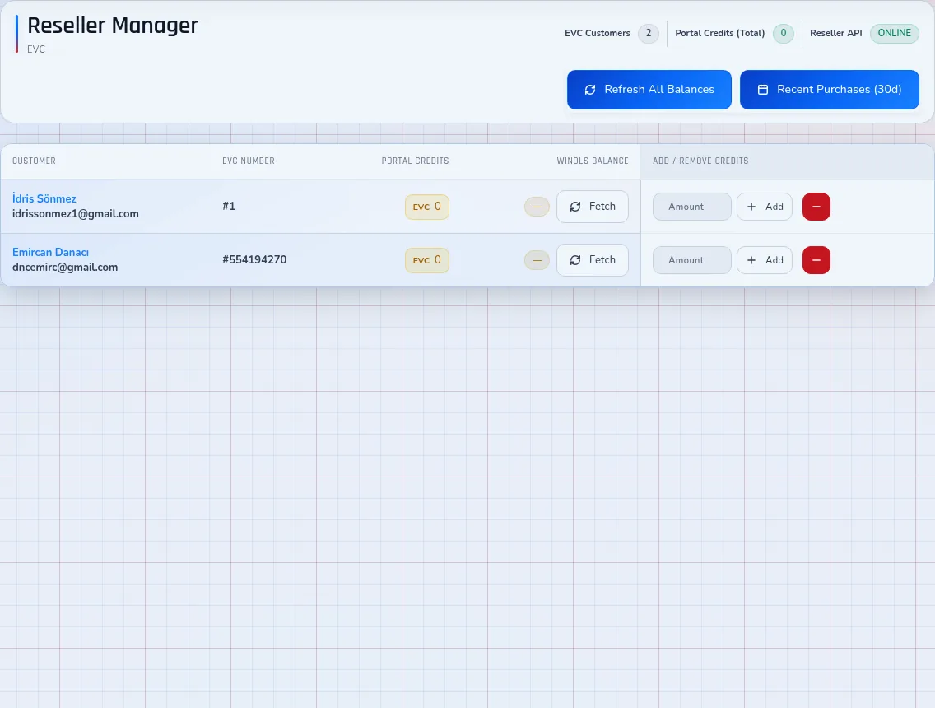Open İdris Sönmez customer profile link
935x708 pixels.
point(44,198)
